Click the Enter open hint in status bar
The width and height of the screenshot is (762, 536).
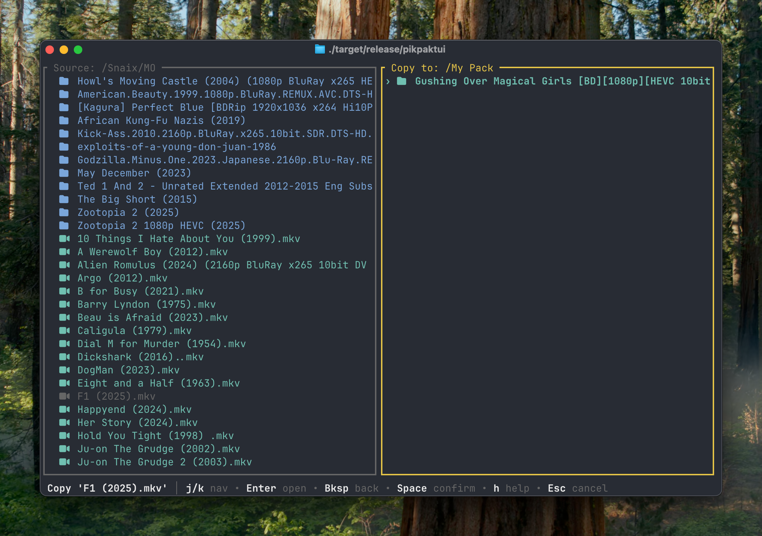(276, 488)
